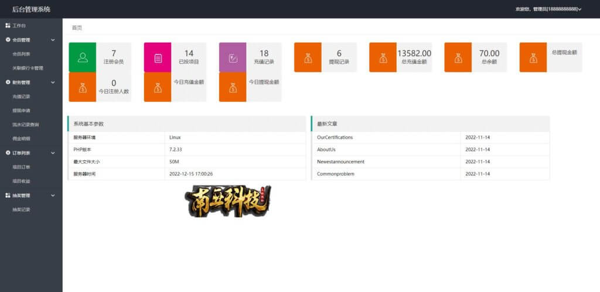
Task: Click the 总充值金额 money bag icon
Action: pyautogui.click(x=383, y=57)
